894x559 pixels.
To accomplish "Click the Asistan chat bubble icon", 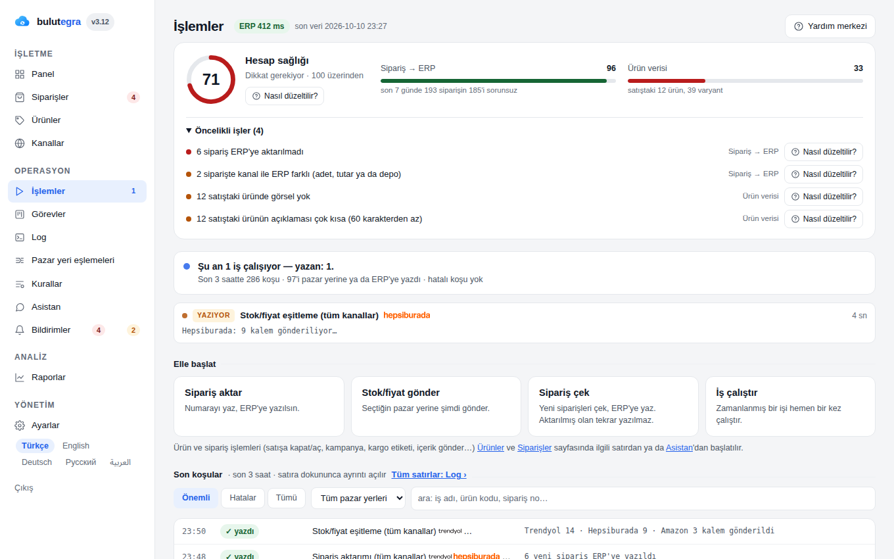I will (20, 307).
